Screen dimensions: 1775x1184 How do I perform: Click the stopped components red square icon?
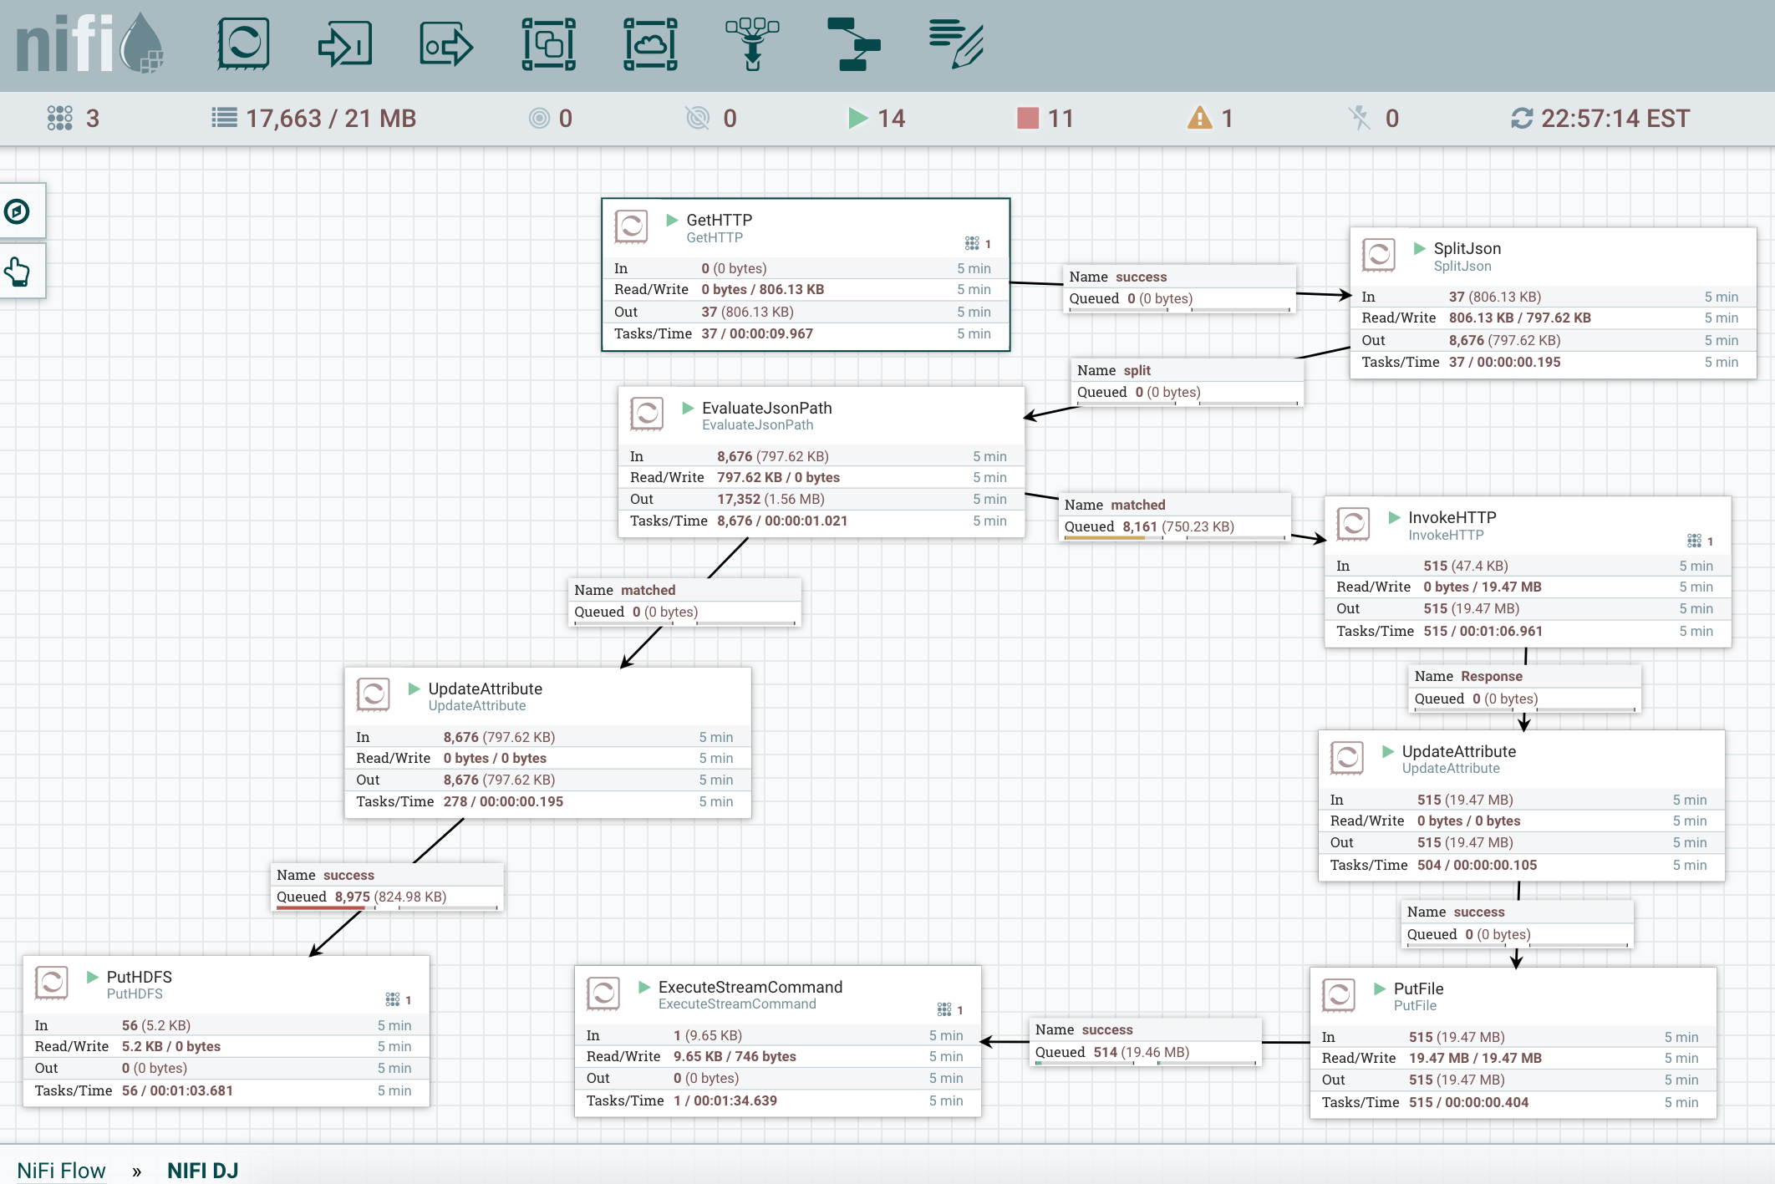[1028, 118]
